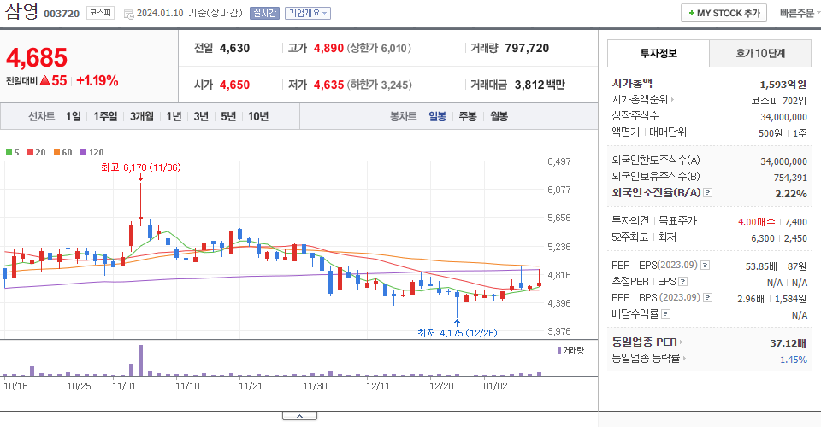Click the 상장주식수 value 34,000,000

(784, 117)
